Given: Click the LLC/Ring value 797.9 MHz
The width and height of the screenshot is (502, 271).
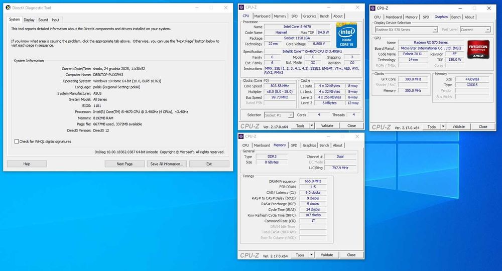Looking at the screenshot, I should coord(340,168).
